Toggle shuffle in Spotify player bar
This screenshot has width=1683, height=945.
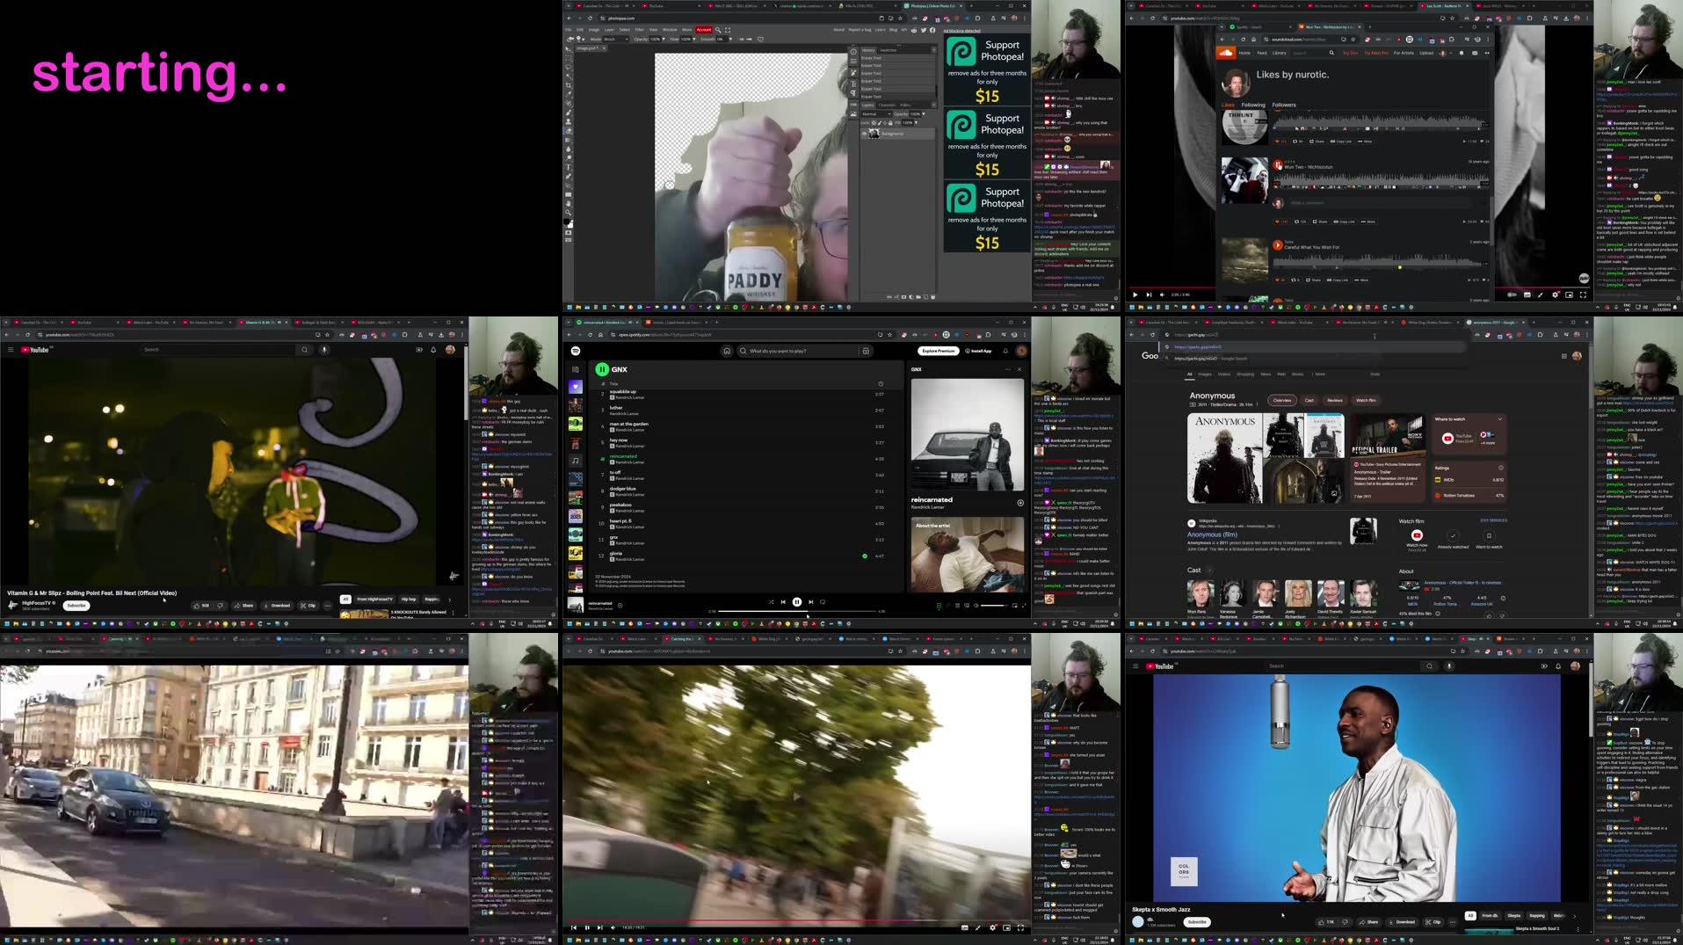tap(771, 602)
